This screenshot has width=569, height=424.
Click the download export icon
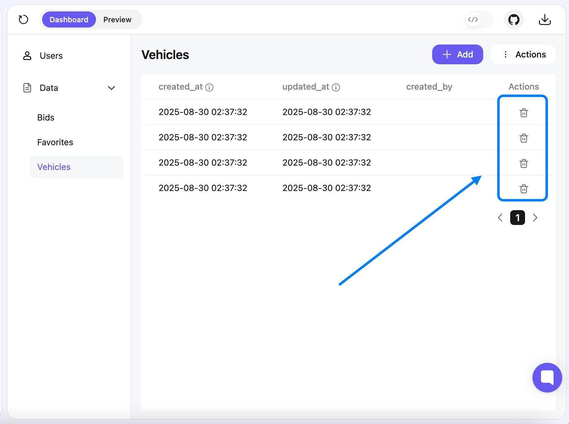(x=545, y=19)
